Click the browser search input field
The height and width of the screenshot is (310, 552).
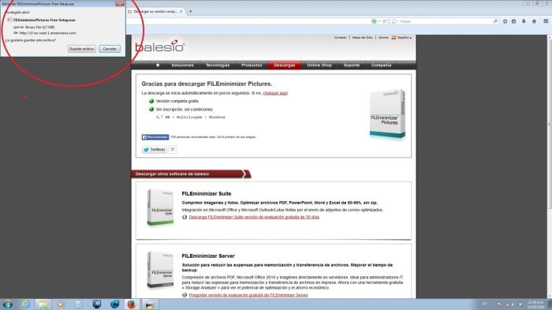click(x=444, y=21)
